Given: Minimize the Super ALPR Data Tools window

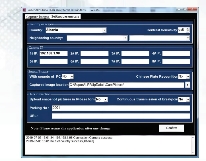Looking at the screenshot, I should point(179,9).
